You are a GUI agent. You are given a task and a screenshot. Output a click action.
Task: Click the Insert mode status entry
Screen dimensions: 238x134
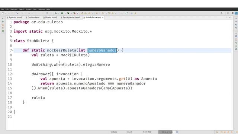coord(129,132)
